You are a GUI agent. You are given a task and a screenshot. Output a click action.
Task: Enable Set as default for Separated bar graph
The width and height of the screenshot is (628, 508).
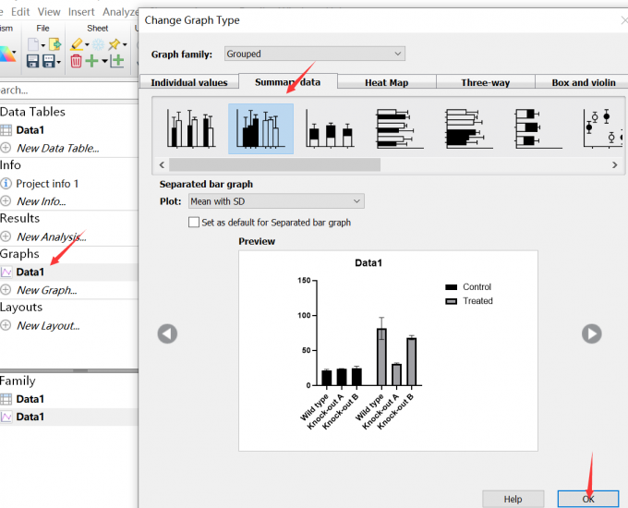194,223
